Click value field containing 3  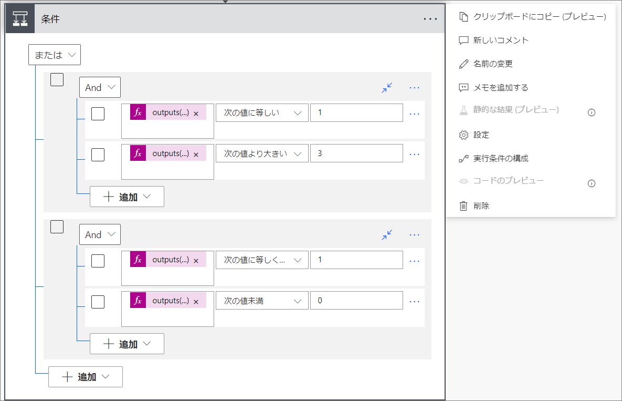356,153
